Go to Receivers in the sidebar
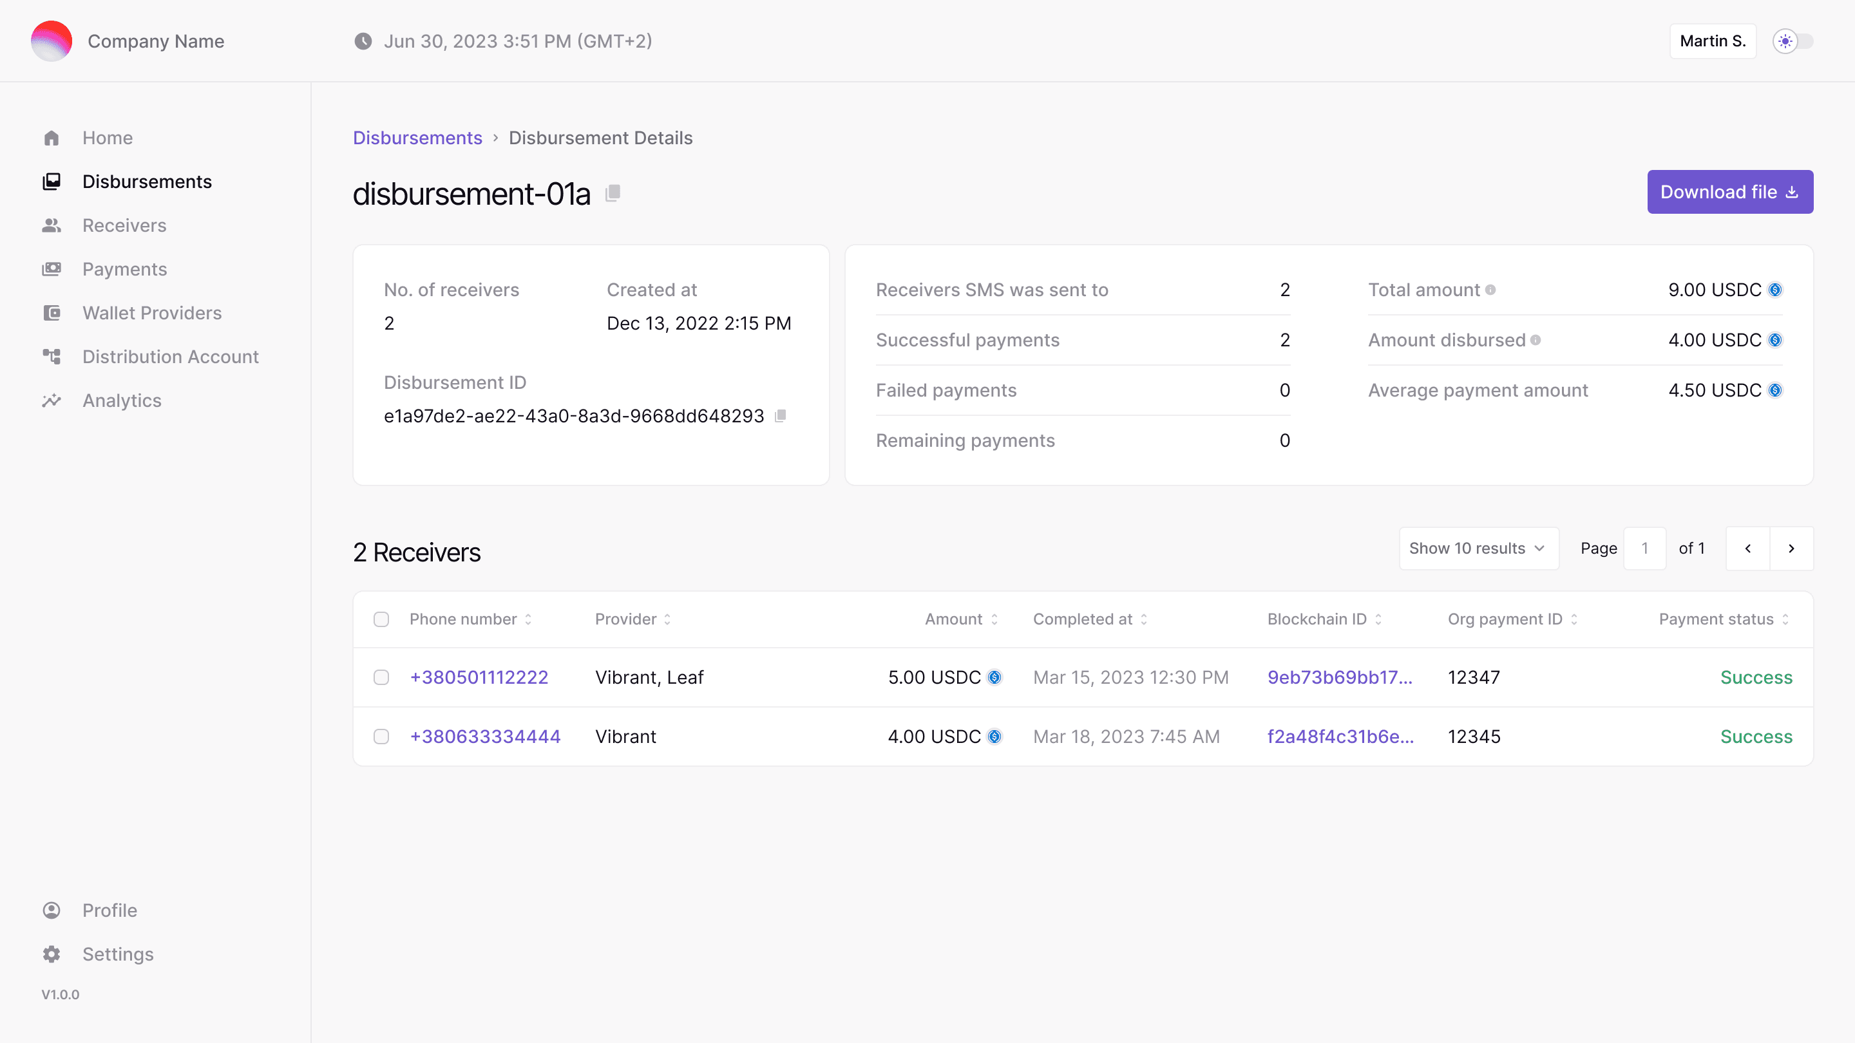 click(x=124, y=225)
